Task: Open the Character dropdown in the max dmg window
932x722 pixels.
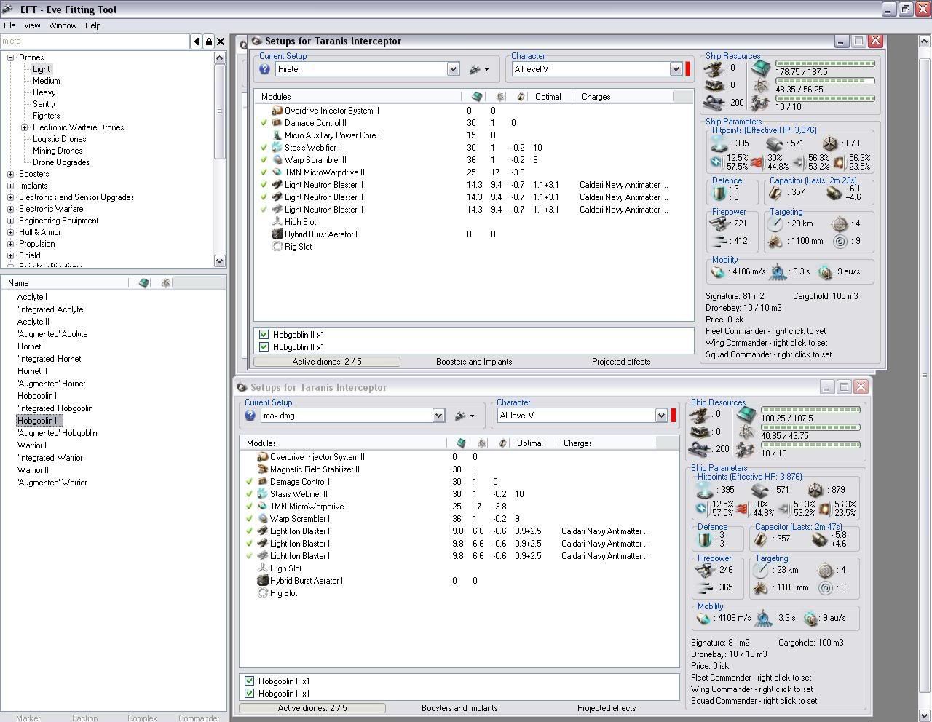Action: tap(661, 416)
